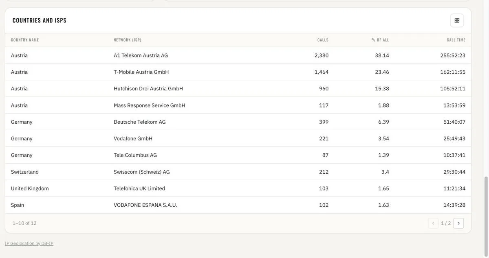
Task: Sort by Network (ISP) column header
Action: (128, 40)
